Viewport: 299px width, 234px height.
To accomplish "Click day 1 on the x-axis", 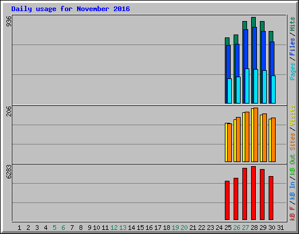I will click(x=19, y=228).
